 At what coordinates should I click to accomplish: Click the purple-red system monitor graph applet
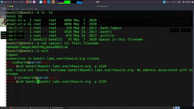61,2
